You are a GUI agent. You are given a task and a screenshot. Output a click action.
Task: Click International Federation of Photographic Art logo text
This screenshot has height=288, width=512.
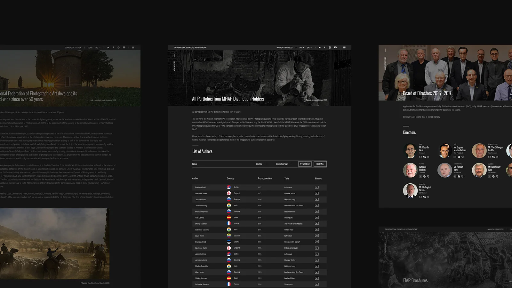[190, 48]
